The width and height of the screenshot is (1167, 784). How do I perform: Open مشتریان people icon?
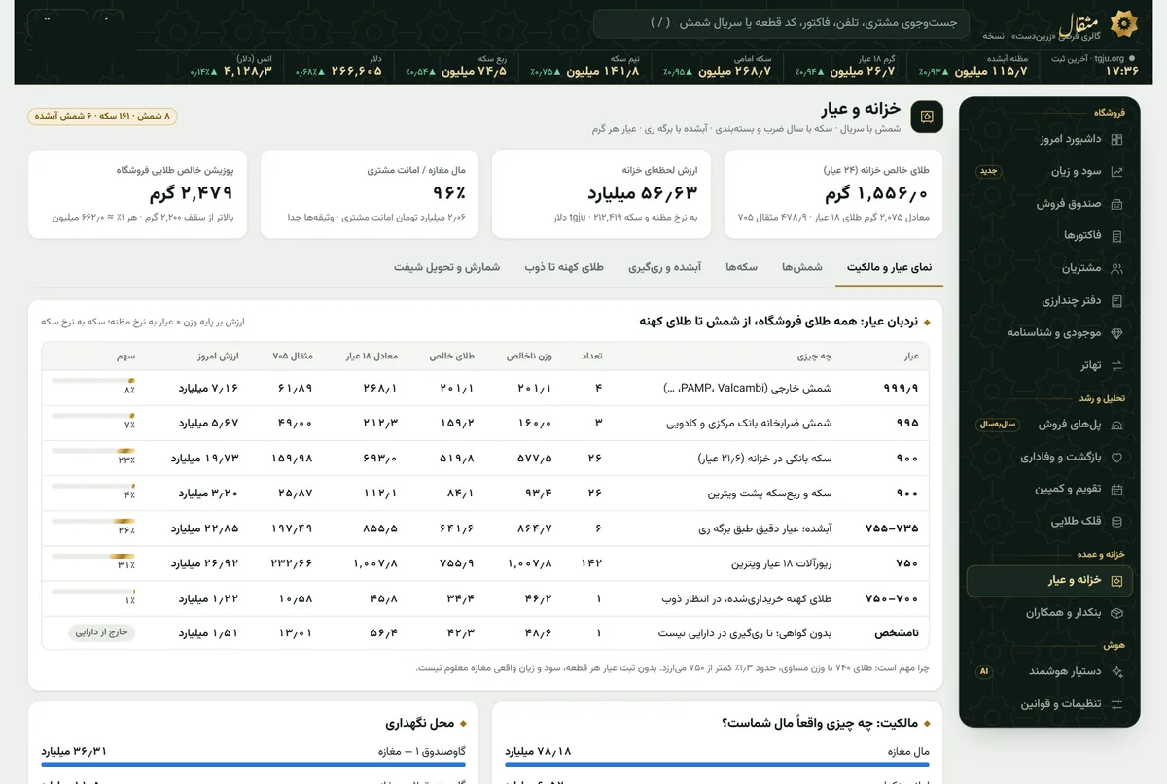[x=1116, y=268]
